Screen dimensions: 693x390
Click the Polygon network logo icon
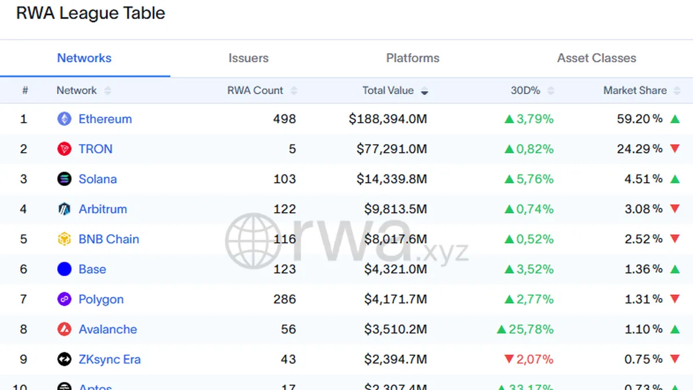(64, 299)
